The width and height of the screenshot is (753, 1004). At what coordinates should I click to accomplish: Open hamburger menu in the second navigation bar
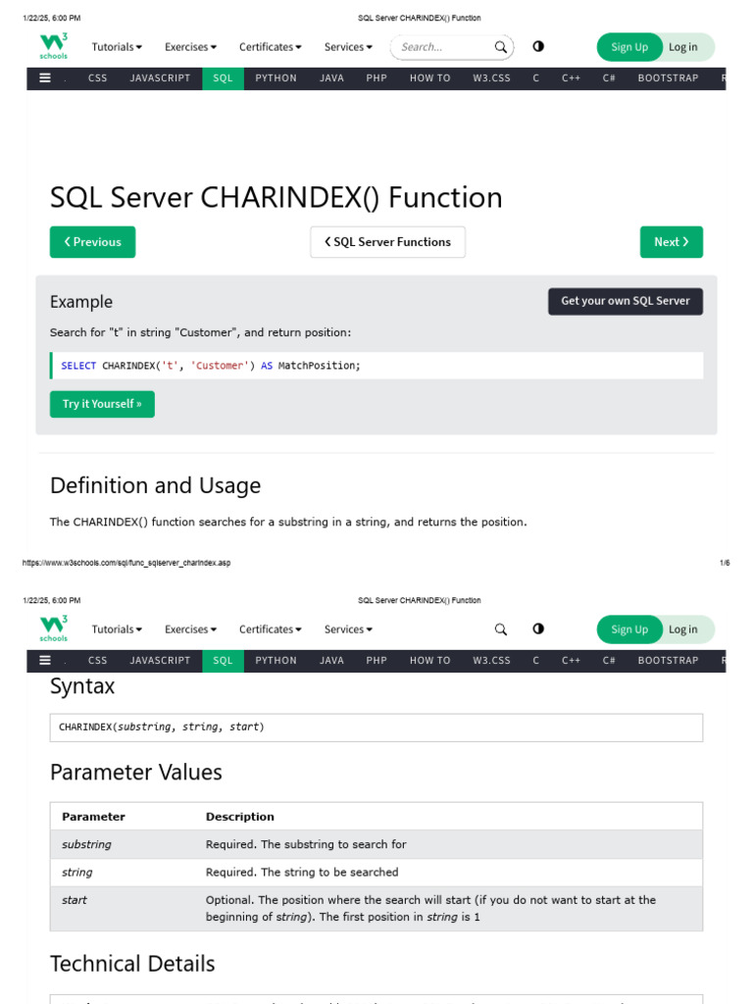[x=45, y=661]
